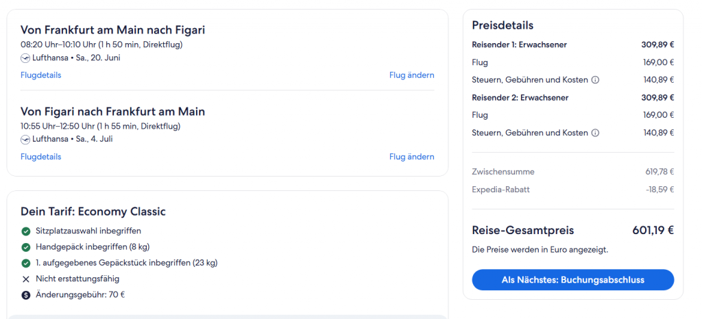Open Flugdetails for the Frankfurt to Figari flight
The height and width of the screenshot is (319, 702).
40,75
